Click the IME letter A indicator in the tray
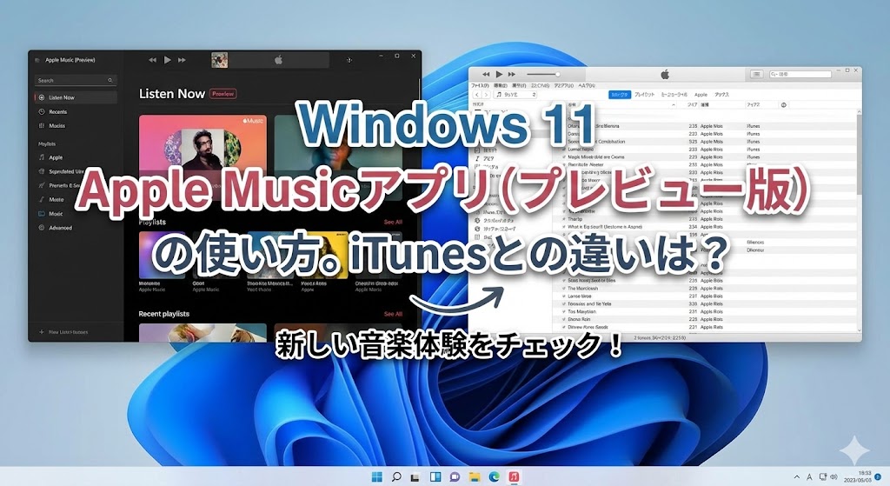The width and height of the screenshot is (890, 486). (x=809, y=477)
